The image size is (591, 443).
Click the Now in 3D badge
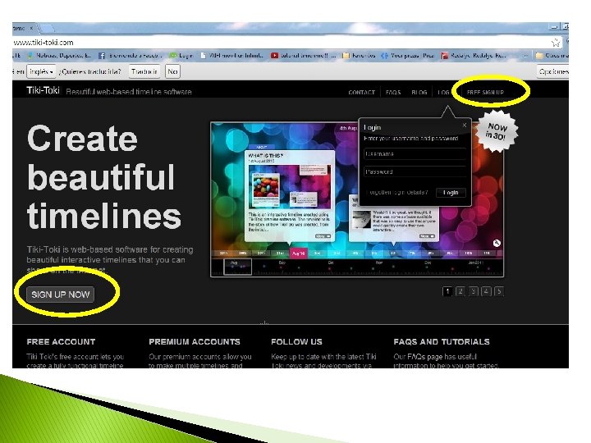coord(497,131)
